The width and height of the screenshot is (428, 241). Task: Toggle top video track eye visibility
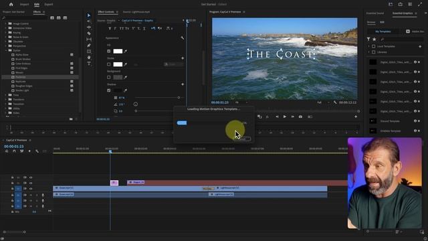[31, 177]
